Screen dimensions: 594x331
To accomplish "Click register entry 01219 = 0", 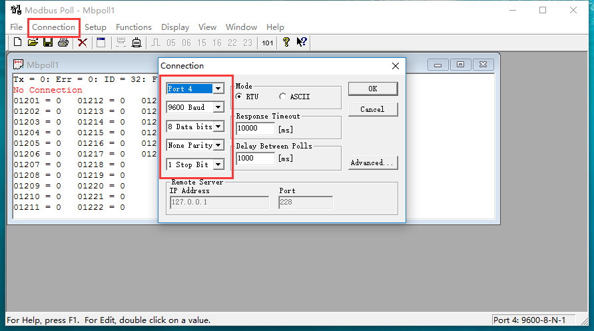I will tap(101, 175).
